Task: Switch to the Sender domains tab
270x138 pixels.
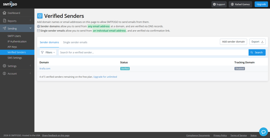Action: click(49, 42)
